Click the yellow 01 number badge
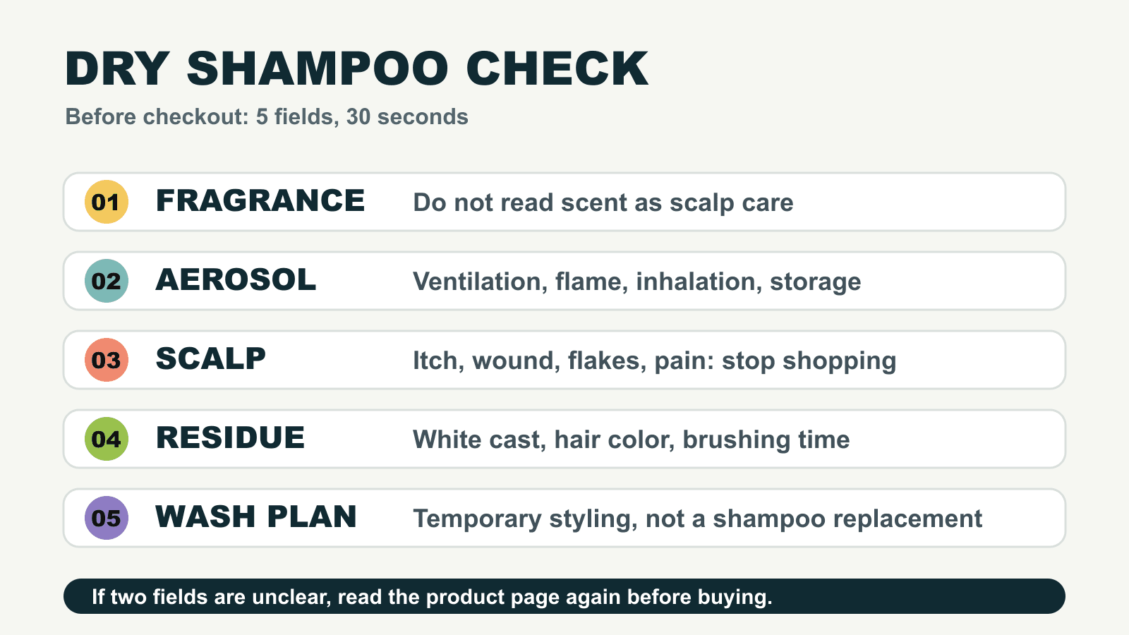Screen dimensions: 1129x635 click(x=107, y=202)
